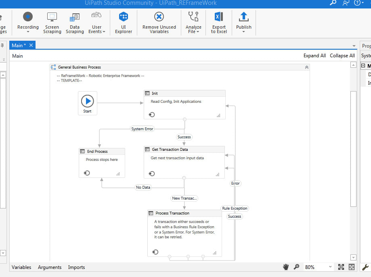
Task: Select Get next transaction input data text
Action: pos(177,158)
